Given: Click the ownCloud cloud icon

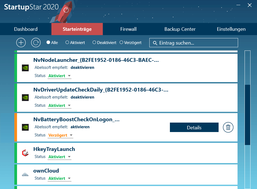Looking at the screenshot, I should point(25,175).
